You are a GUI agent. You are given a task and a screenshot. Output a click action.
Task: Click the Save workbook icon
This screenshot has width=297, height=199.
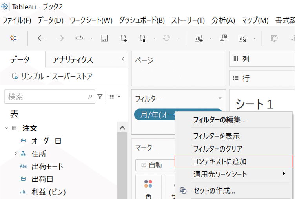104,38
